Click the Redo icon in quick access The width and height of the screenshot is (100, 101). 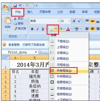27,6
